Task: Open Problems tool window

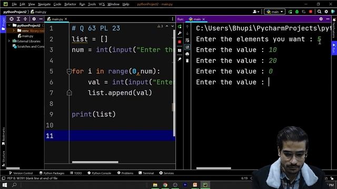Action: pyautogui.click(x=125, y=173)
